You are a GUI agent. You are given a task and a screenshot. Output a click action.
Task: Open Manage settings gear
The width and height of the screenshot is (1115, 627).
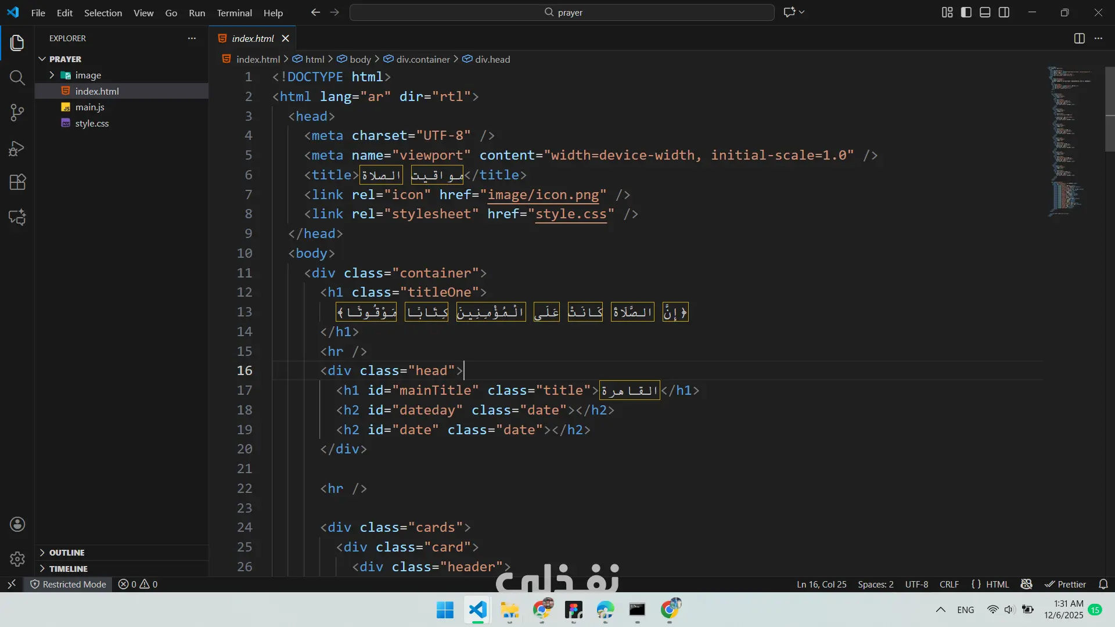click(x=17, y=558)
